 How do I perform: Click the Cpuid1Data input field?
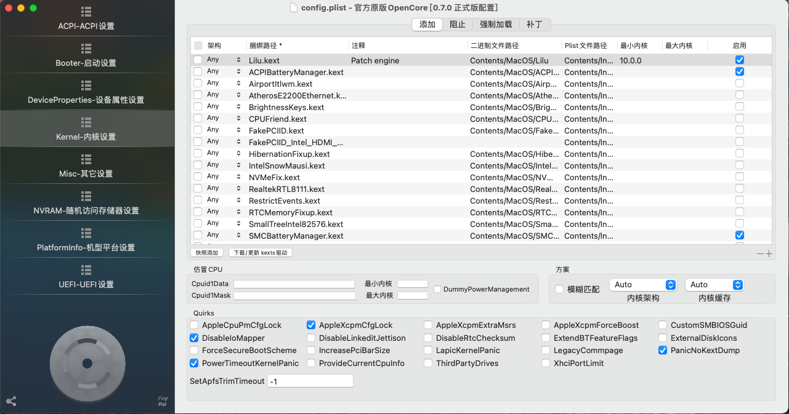pyautogui.click(x=294, y=284)
